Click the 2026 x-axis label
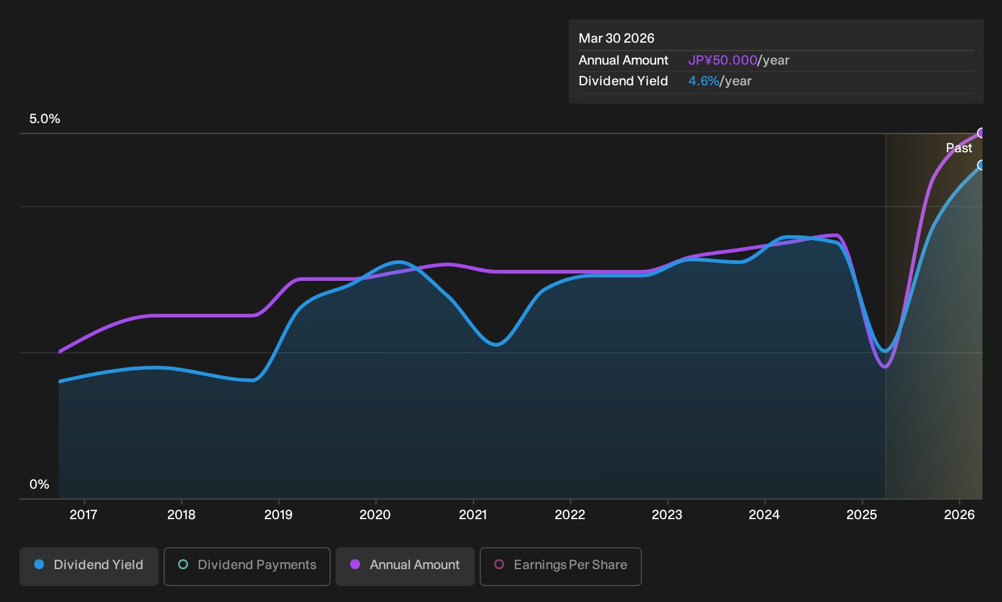The width and height of the screenshot is (1002, 602). [959, 515]
